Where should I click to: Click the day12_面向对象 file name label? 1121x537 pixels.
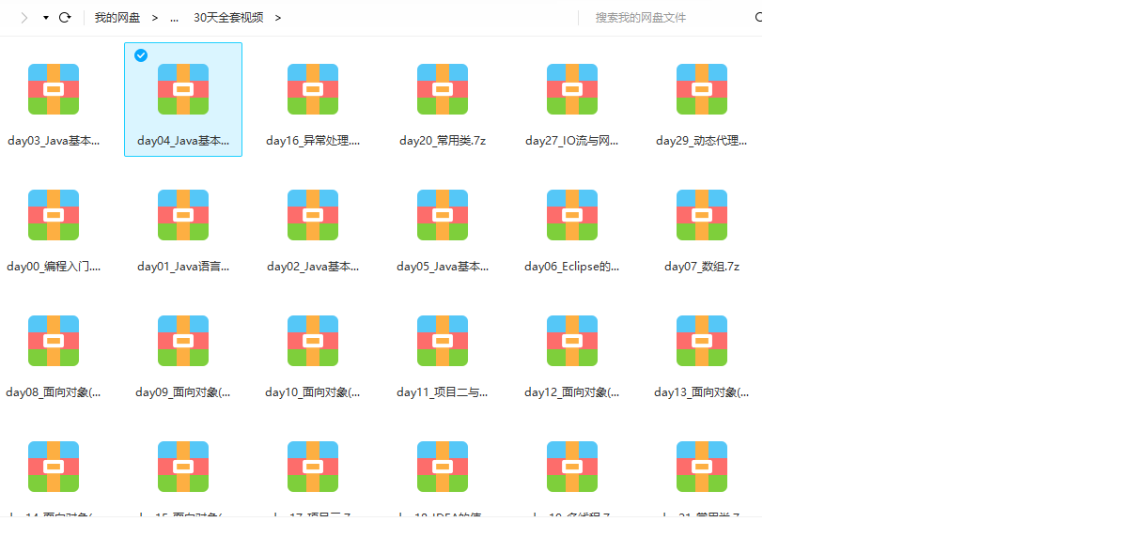(x=572, y=392)
